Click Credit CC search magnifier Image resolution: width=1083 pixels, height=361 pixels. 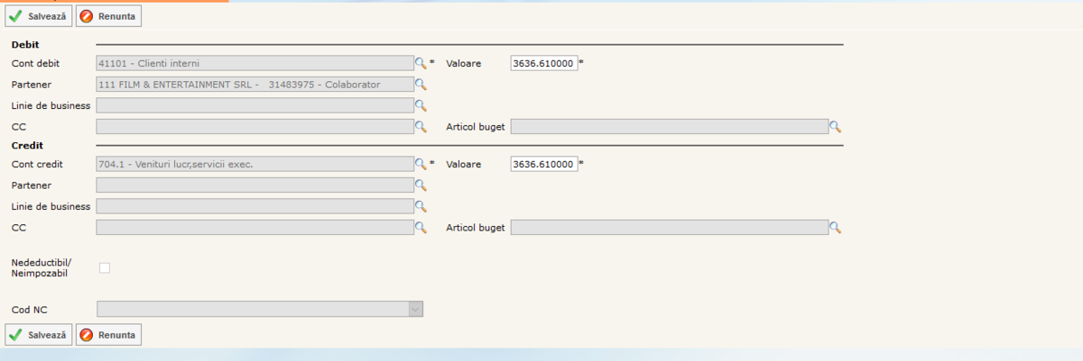pyautogui.click(x=420, y=228)
